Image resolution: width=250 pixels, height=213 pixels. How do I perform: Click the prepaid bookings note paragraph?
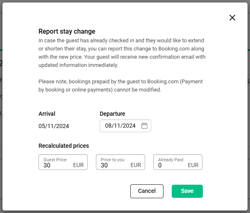tap(120, 85)
